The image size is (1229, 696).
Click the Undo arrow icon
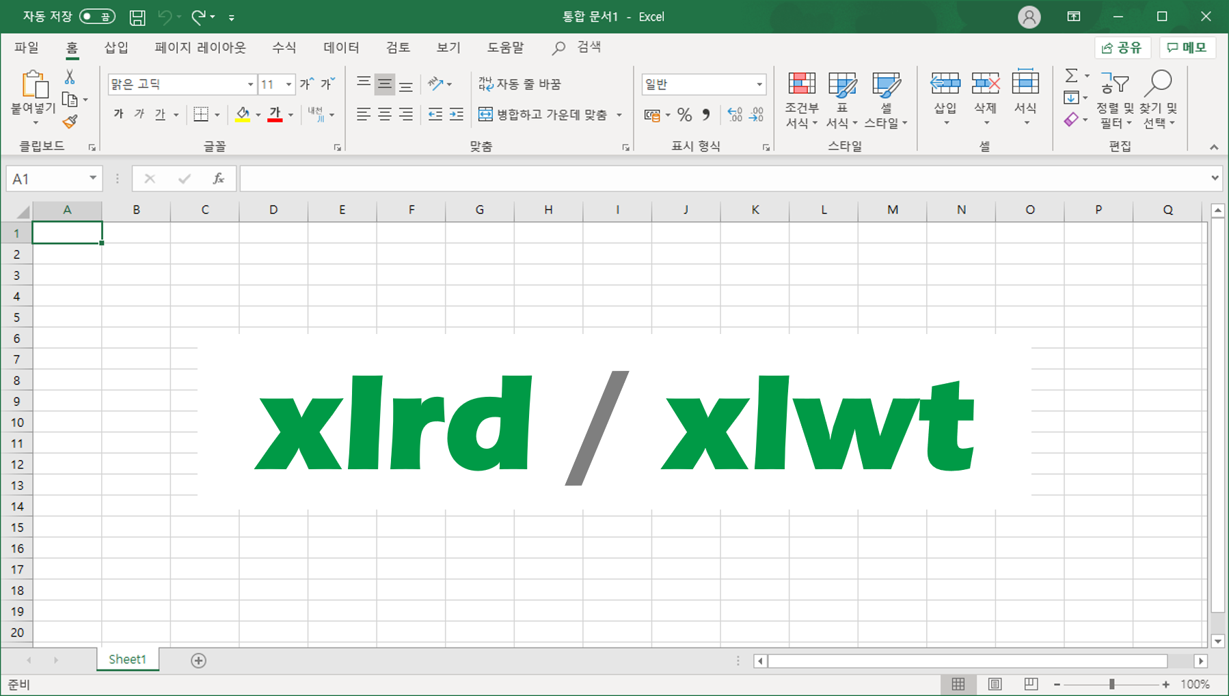[165, 17]
